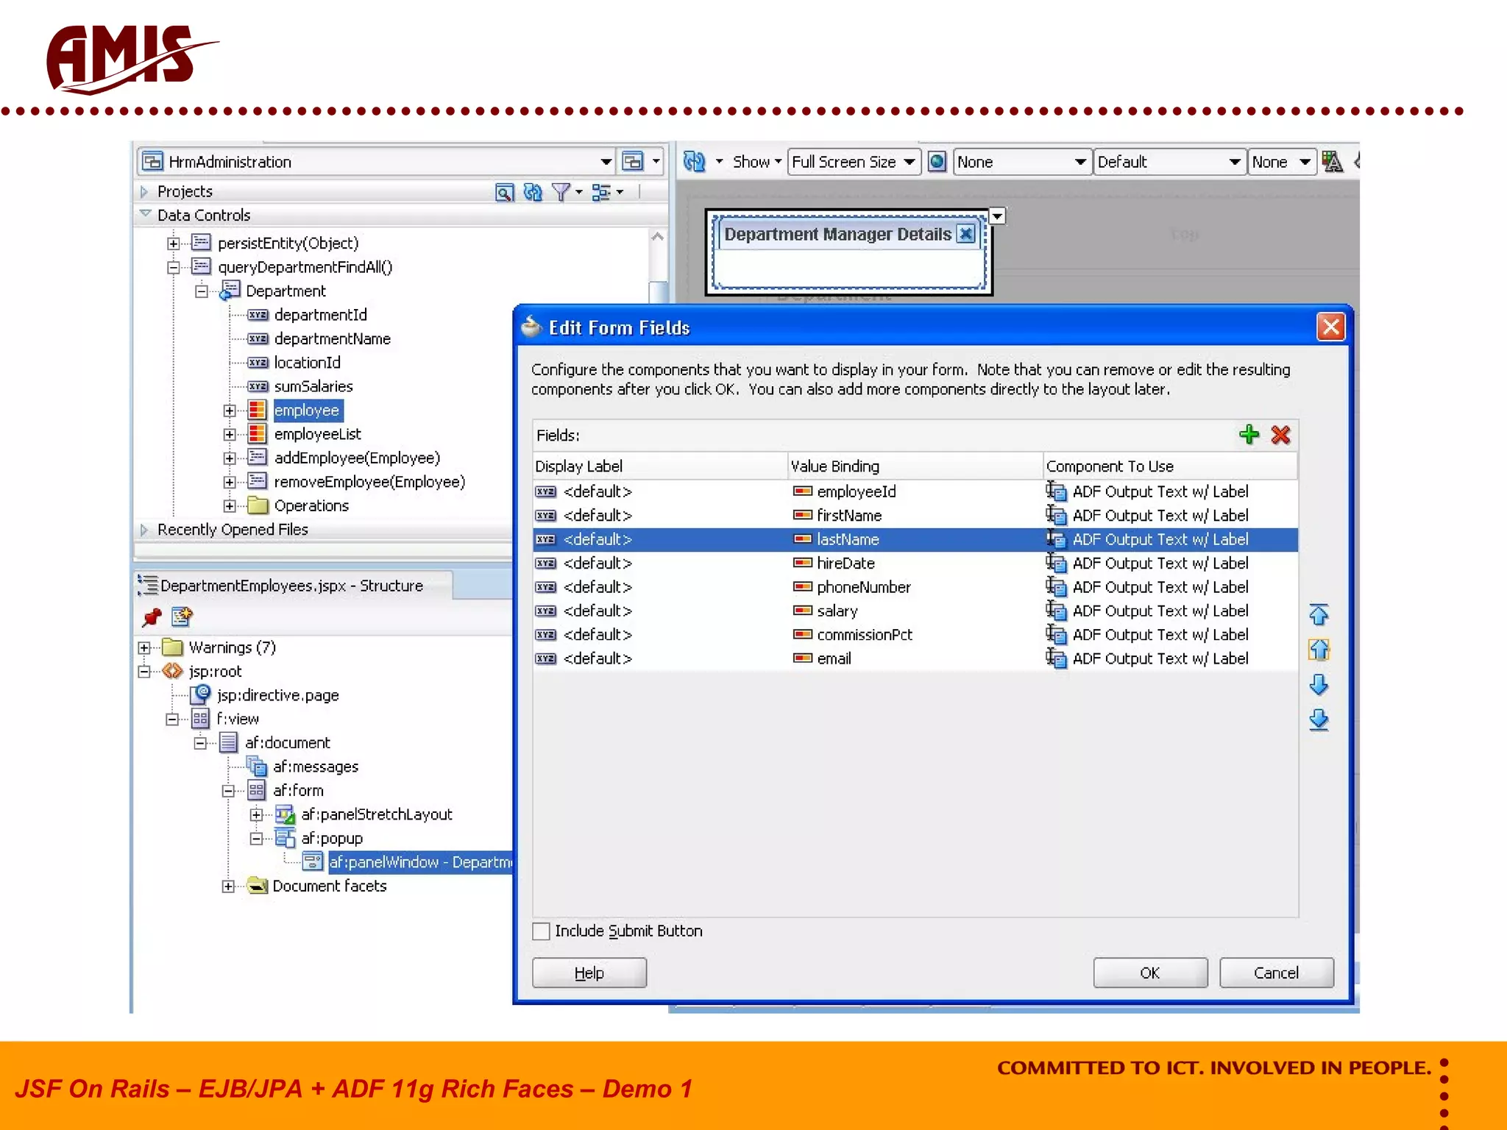Viewport: 1507px width, 1130px height.
Task: Collapse the queryDepartmentFindAll() node
Action: click(173, 268)
